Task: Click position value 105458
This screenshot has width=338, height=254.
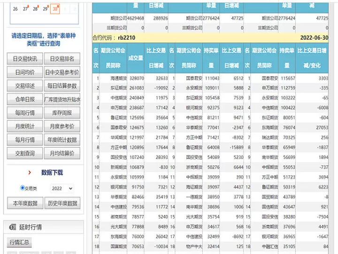Action: 212,98
